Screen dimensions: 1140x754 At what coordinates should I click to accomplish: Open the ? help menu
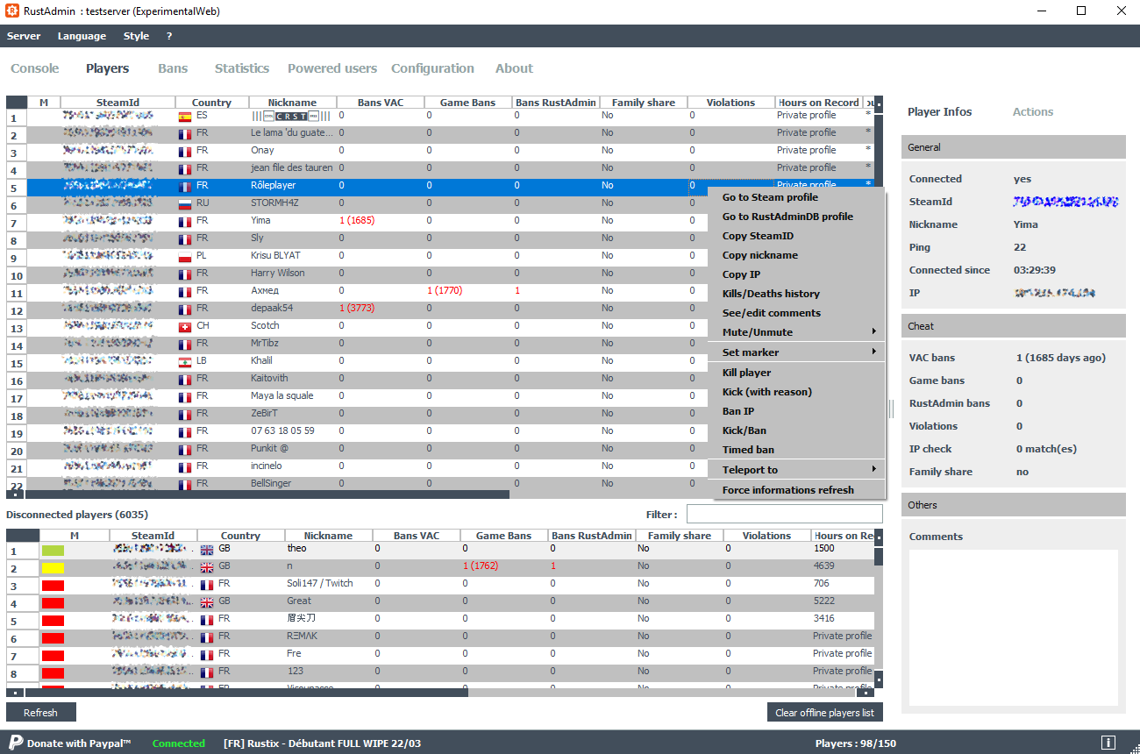[x=169, y=36]
